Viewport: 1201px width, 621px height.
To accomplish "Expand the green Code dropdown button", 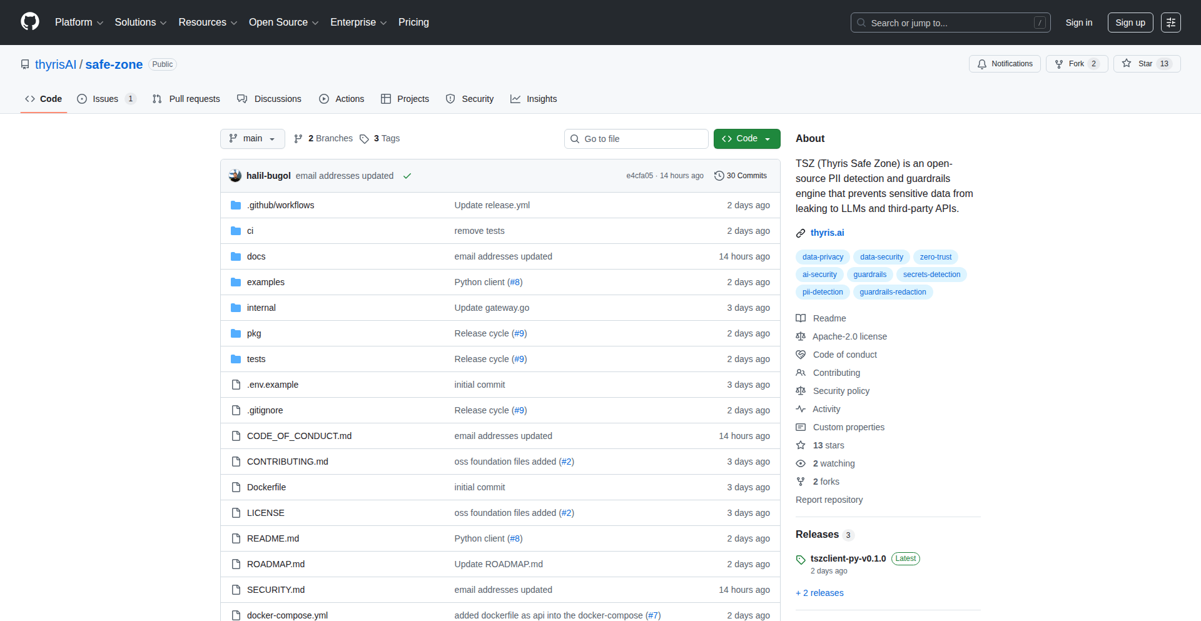I will pos(746,139).
